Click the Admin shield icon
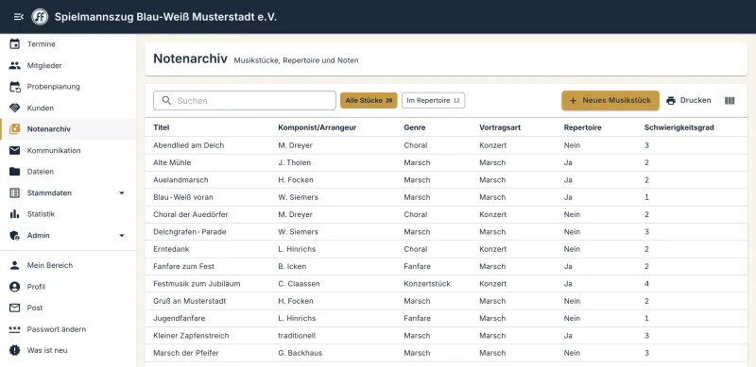The image size is (756, 367). pos(15,236)
